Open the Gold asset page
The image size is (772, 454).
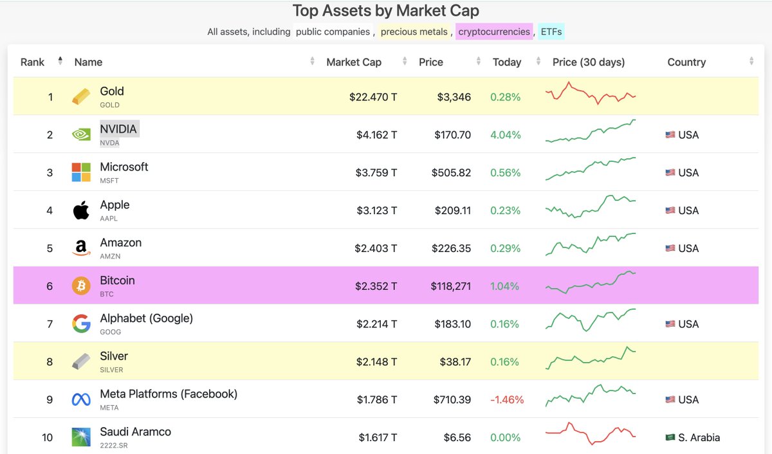[112, 91]
